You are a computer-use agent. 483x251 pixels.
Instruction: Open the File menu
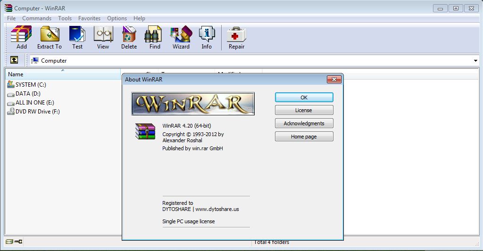pyautogui.click(x=11, y=18)
